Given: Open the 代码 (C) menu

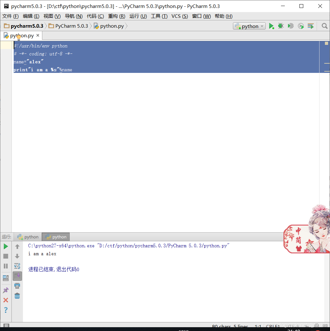Looking at the screenshot, I should click(x=95, y=16).
